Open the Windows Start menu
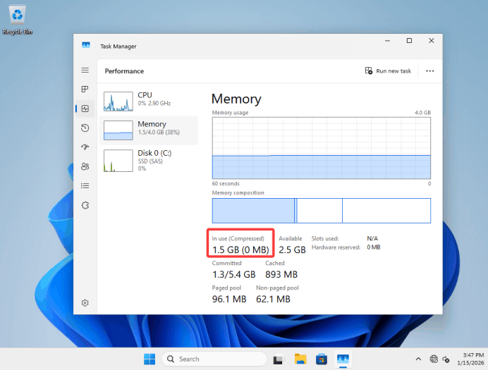The height and width of the screenshot is (370, 488). [150, 359]
